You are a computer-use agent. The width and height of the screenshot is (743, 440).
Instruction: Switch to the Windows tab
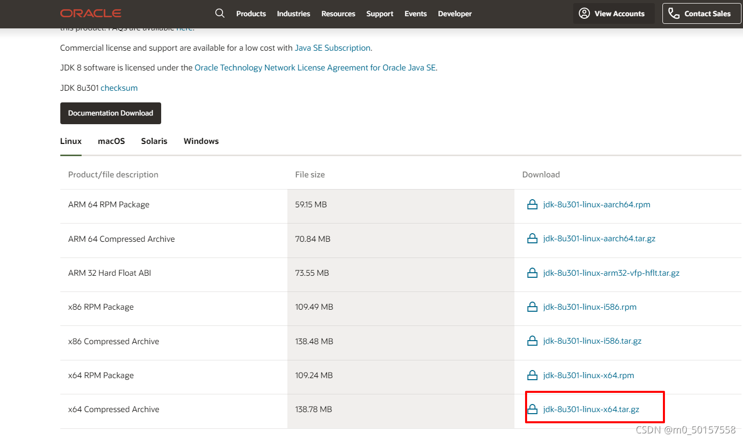(201, 141)
